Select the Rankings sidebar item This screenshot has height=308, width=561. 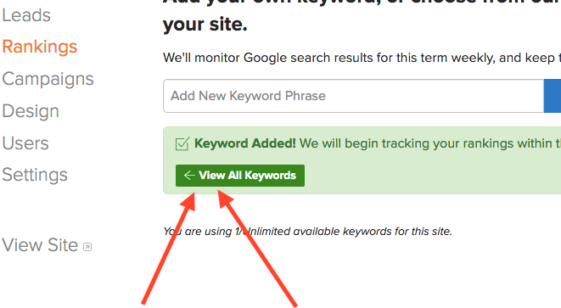(40, 47)
